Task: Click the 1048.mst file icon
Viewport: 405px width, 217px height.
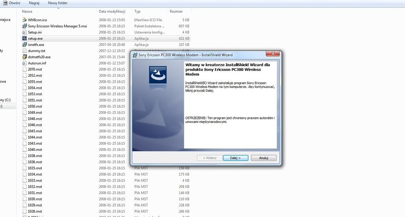Action: click(24, 119)
